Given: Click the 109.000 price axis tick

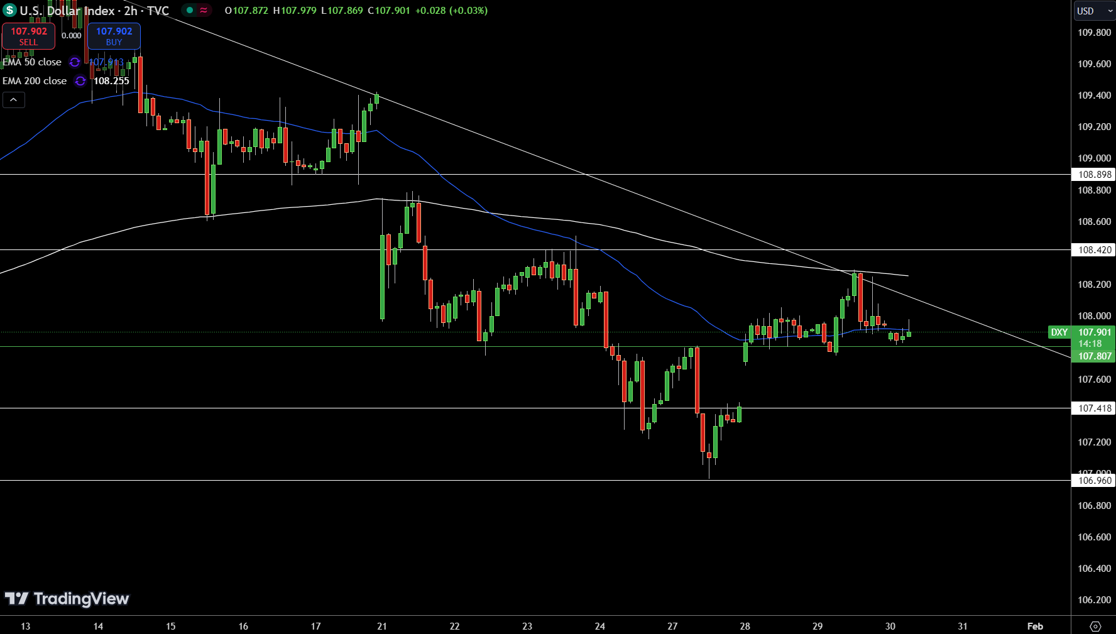Looking at the screenshot, I should click(1094, 158).
